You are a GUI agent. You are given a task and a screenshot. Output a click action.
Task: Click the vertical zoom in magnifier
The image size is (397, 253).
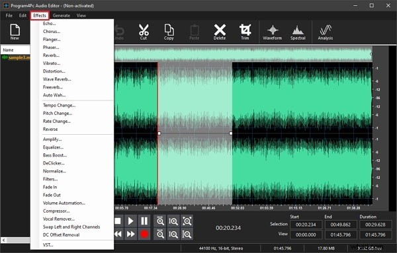(x=173, y=221)
